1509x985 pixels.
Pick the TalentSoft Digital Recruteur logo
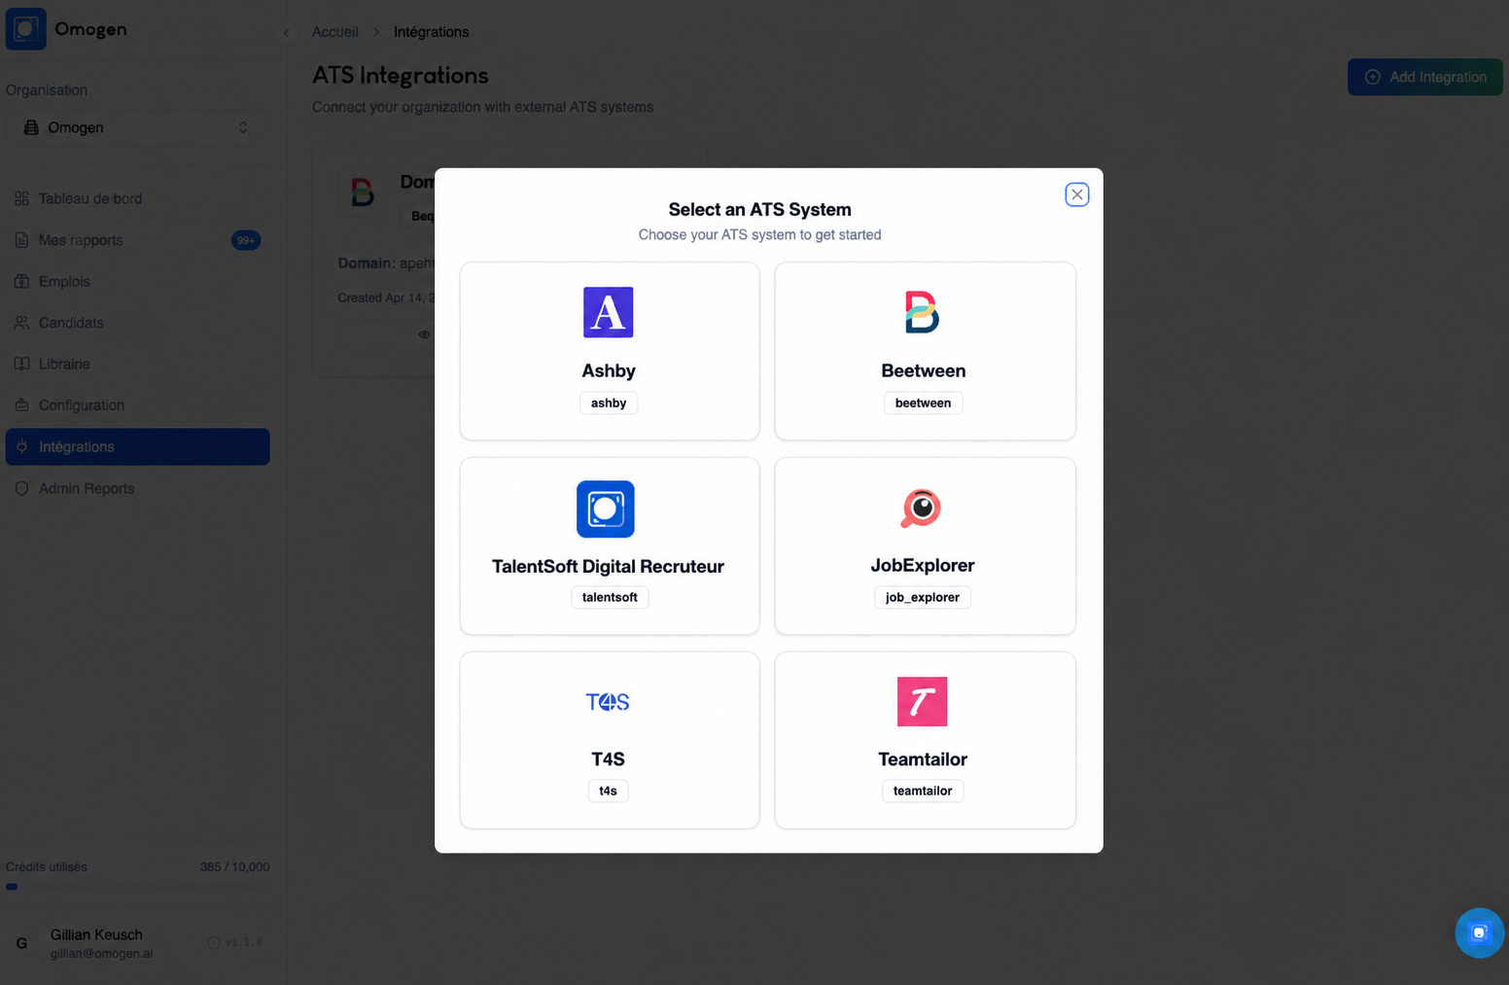(606, 509)
